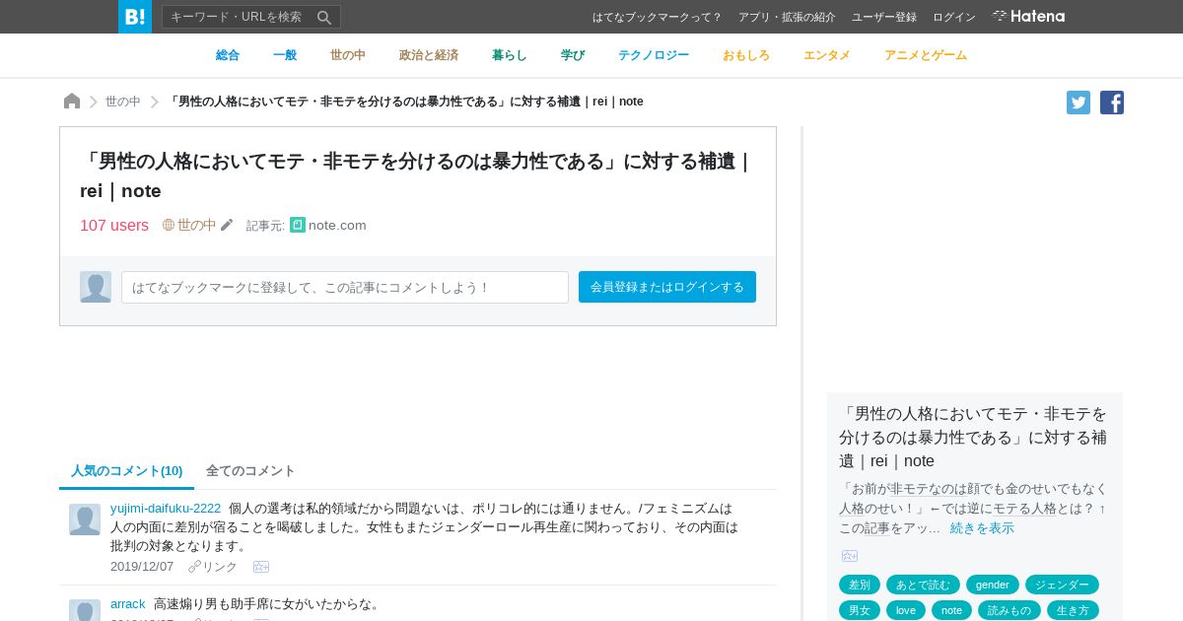Click sidebar article title

pos(973,437)
